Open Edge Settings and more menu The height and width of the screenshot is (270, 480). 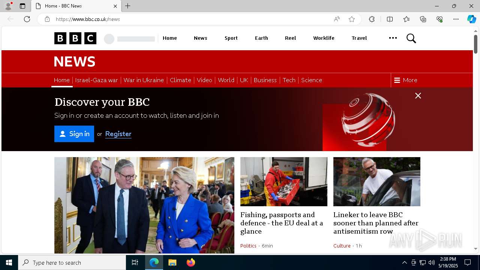(456, 19)
